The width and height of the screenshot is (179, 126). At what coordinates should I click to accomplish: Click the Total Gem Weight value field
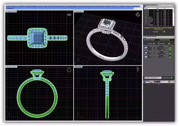(x=157, y=40)
